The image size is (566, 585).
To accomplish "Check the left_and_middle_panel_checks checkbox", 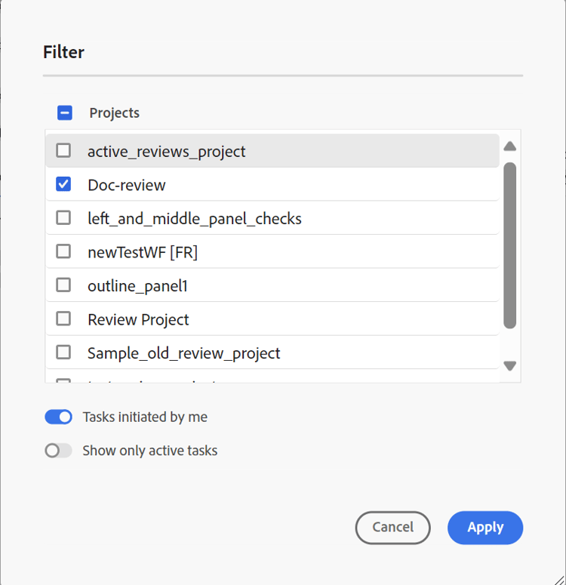I will pos(63,218).
